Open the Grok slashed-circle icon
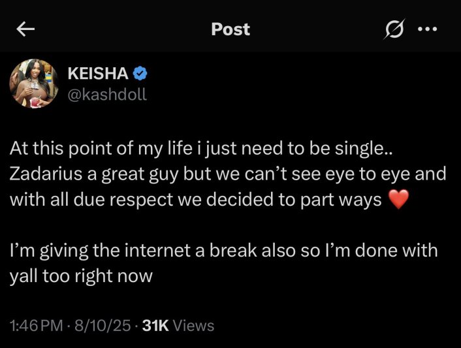Screen dimensions: 461x348 394,29
